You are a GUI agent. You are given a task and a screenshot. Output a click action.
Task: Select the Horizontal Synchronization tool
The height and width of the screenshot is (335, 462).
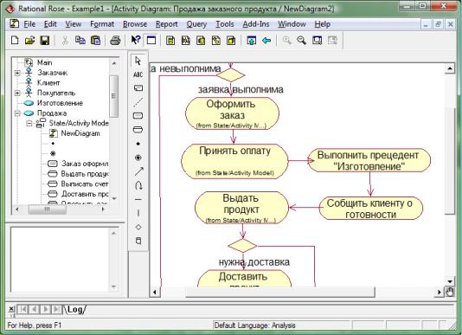point(138,199)
